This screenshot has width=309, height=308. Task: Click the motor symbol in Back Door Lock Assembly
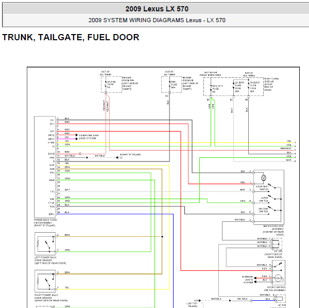(x=264, y=178)
